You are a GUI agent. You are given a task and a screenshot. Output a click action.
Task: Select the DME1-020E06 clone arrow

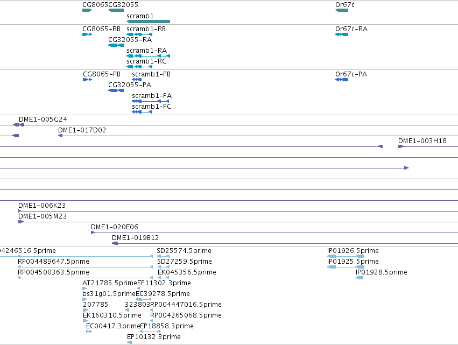tap(93, 233)
